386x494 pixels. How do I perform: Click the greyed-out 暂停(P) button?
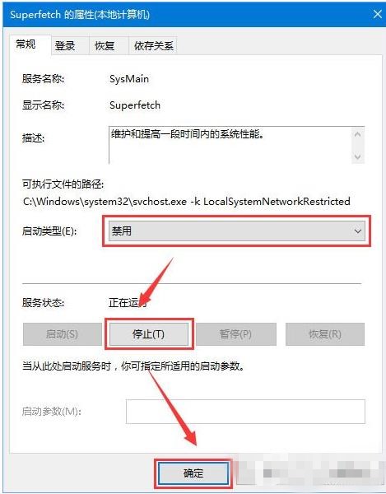pyautogui.click(x=236, y=334)
